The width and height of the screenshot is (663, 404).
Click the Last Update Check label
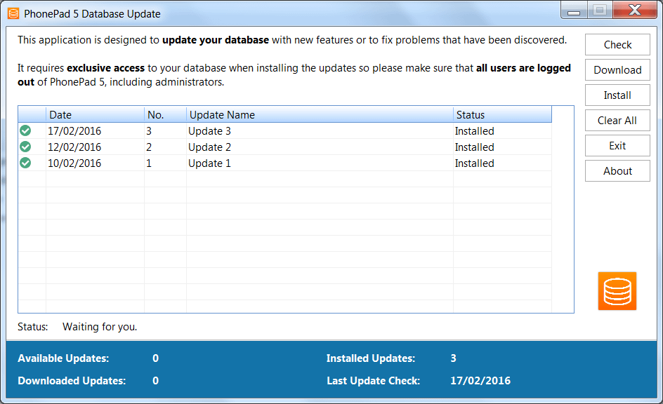click(374, 381)
